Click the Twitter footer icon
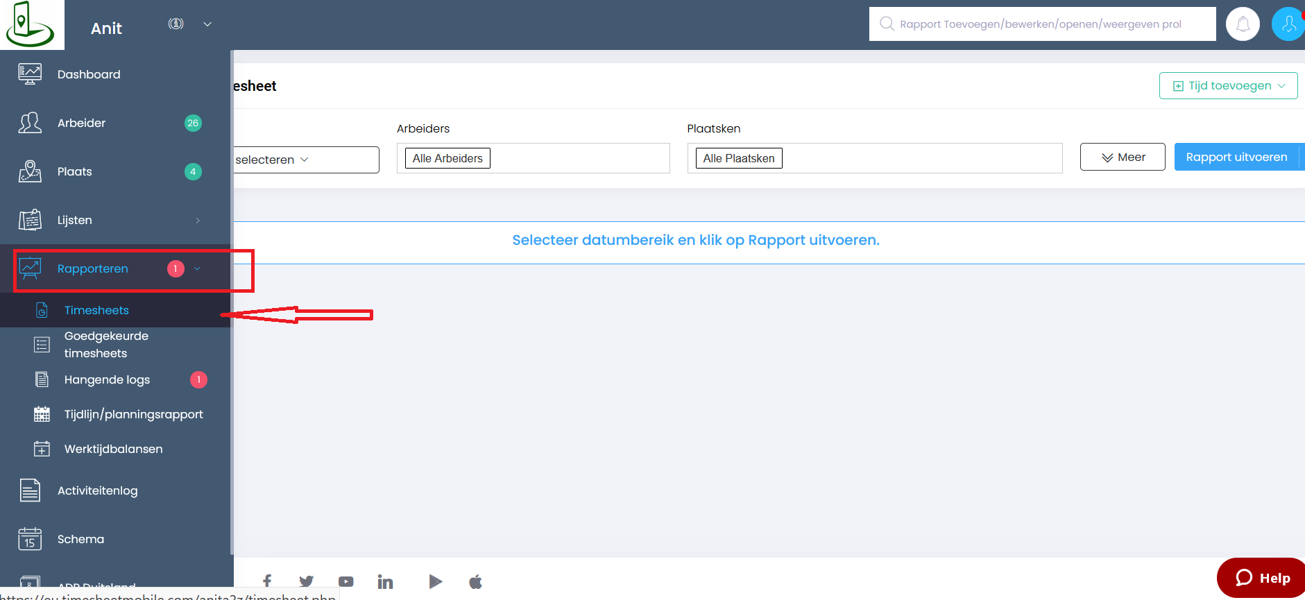The image size is (1305, 600). tap(306, 581)
